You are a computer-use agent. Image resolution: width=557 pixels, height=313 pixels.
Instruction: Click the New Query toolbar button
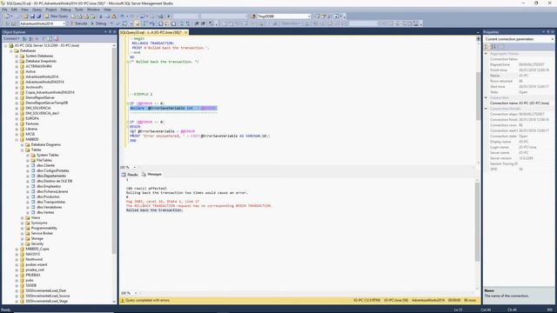[56, 17]
